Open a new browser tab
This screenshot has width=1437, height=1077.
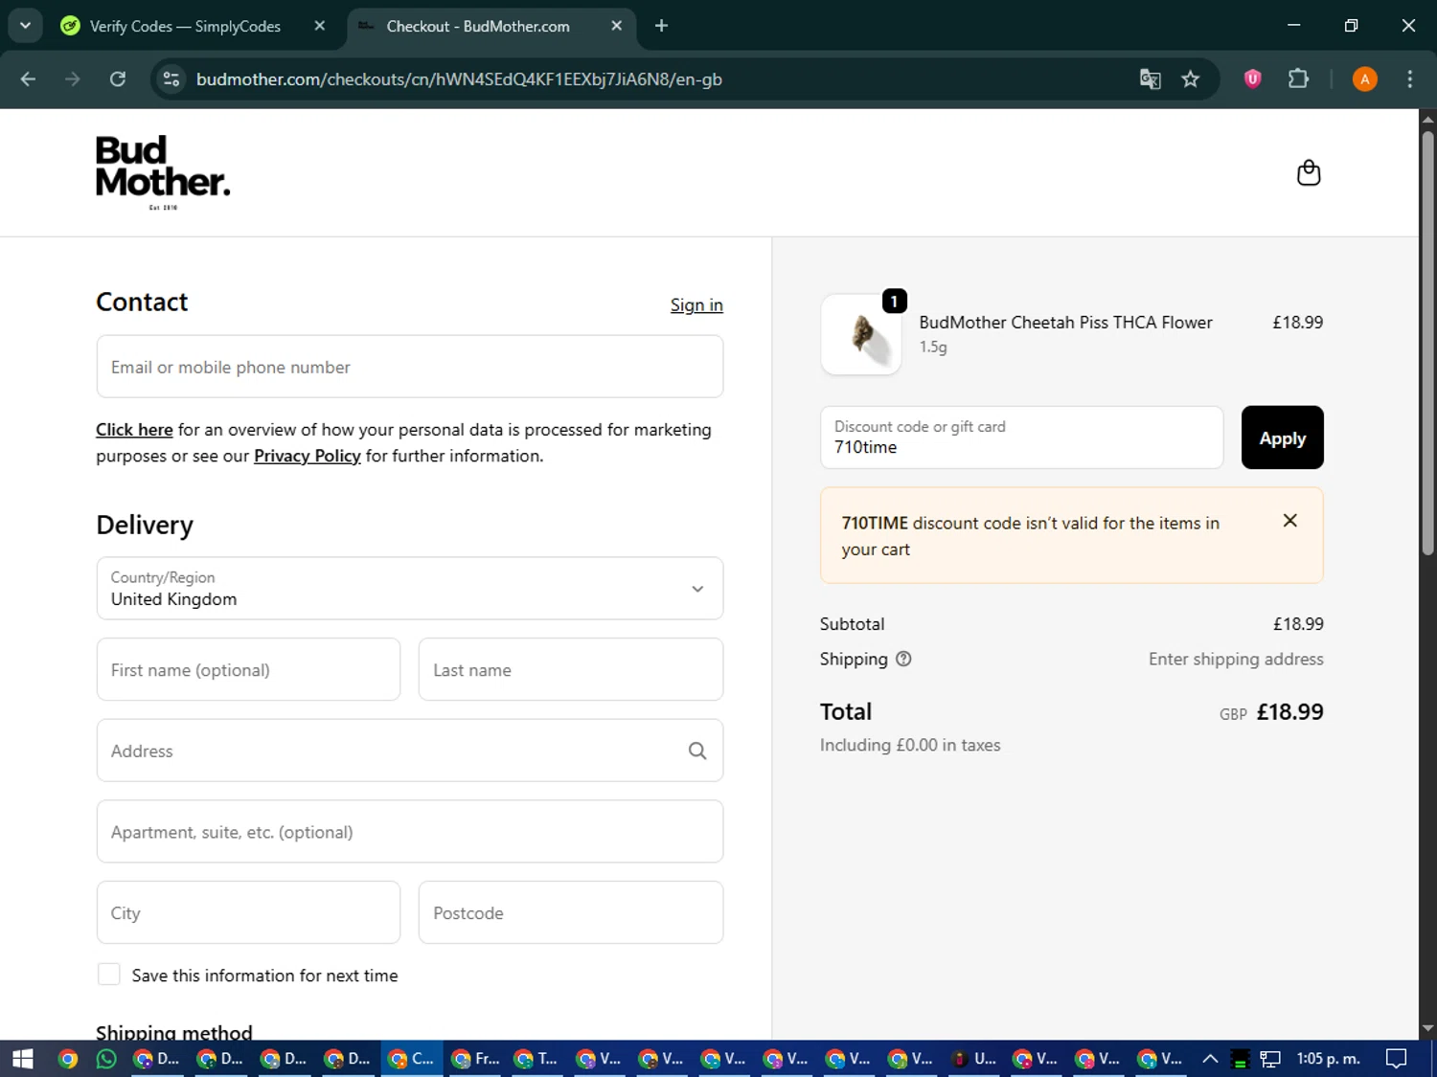point(661,26)
